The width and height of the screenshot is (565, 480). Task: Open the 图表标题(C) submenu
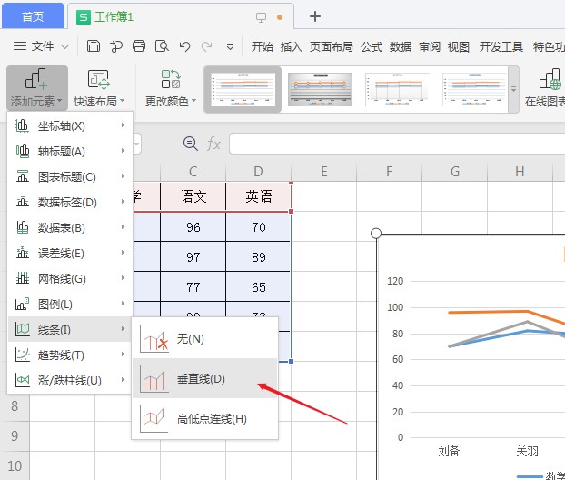tap(70, 176)
